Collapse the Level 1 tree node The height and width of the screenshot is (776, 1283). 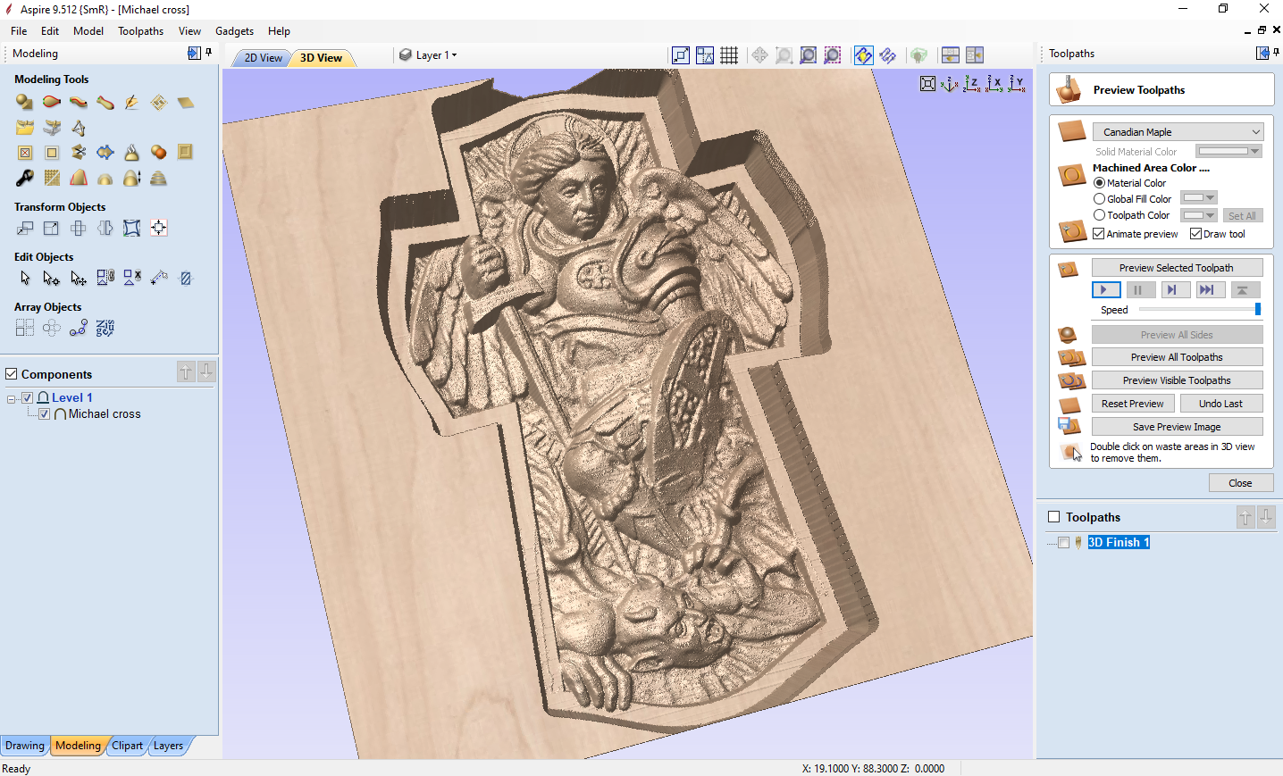click(x=11, y=398)
